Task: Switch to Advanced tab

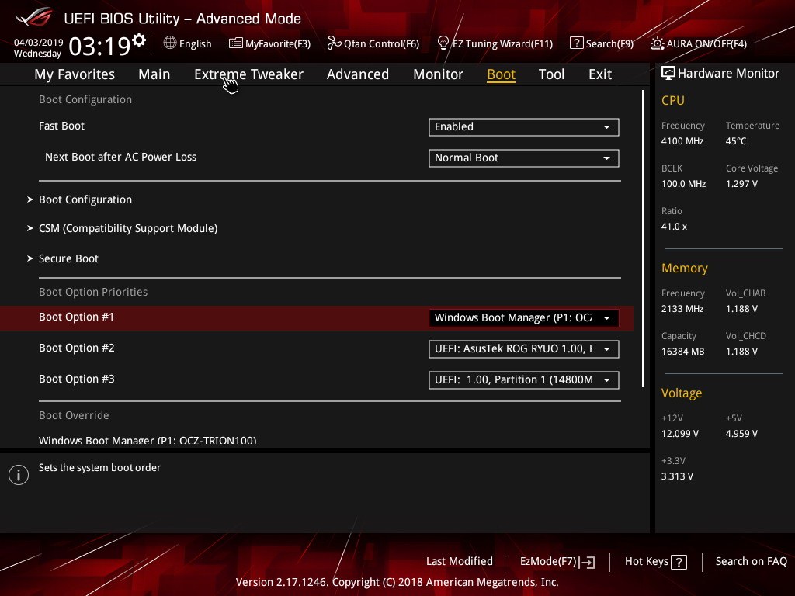Action: 357,74
